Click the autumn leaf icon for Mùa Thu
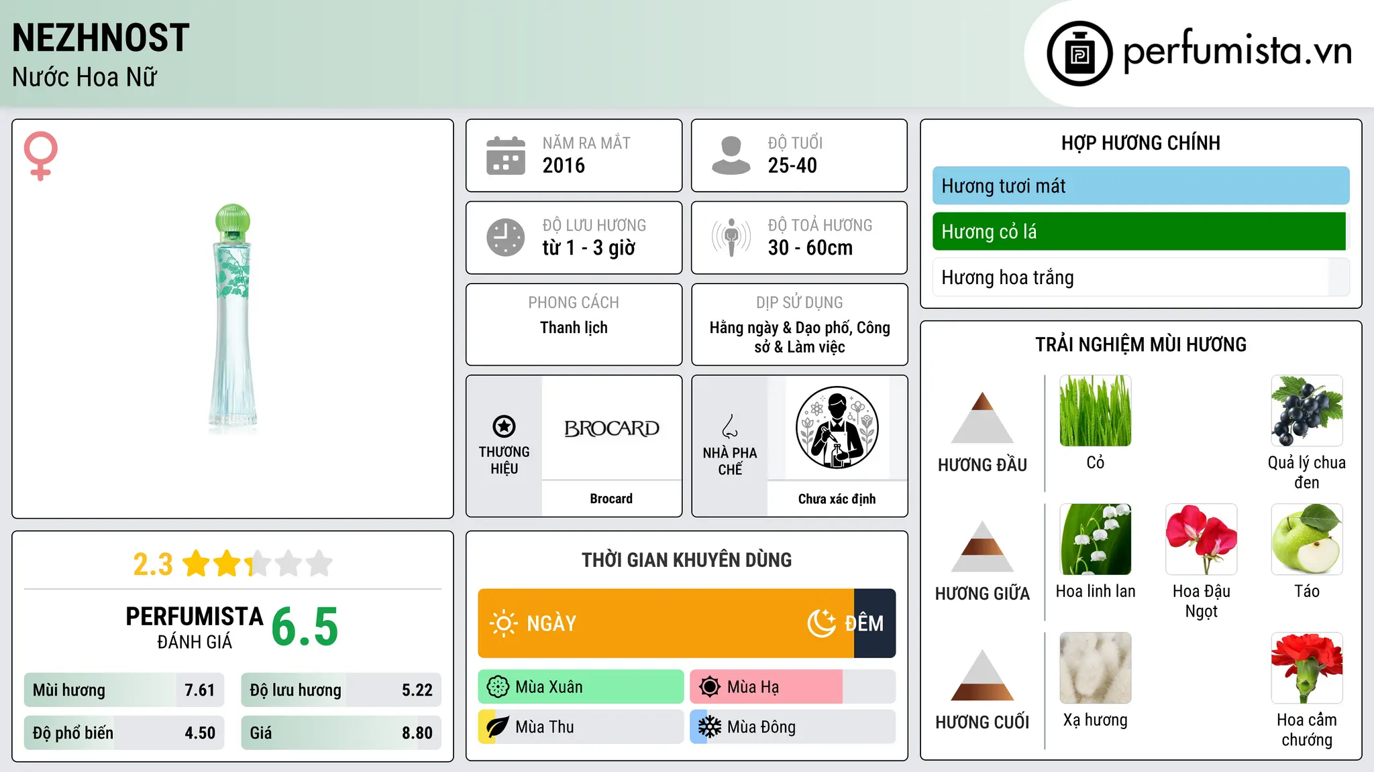1374x772 pixels. pos(498,727)
